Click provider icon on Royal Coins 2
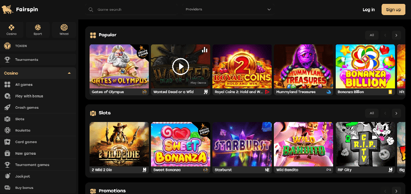Screen dimensions: 411x194 tap(267, 92)
